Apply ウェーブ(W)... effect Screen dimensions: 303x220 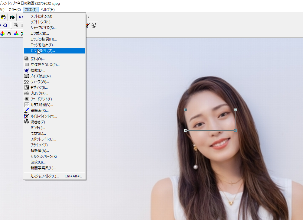54,82
